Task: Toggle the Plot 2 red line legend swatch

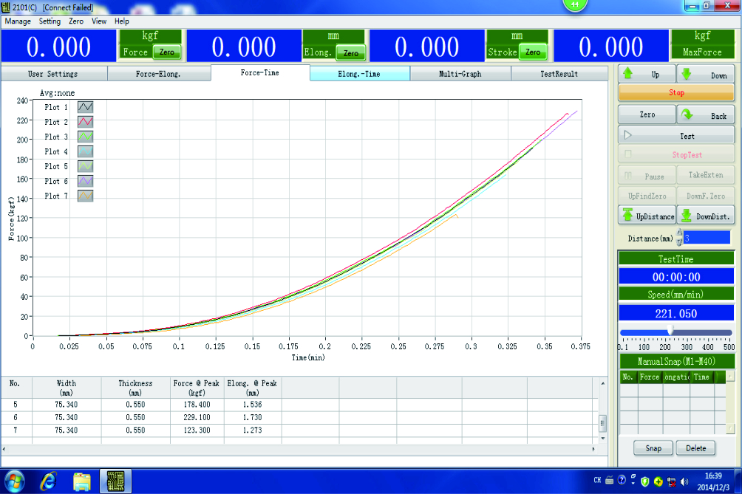Action: [85, 122]
